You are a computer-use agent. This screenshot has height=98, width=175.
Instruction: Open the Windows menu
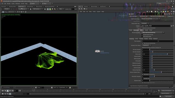[18, 4]
